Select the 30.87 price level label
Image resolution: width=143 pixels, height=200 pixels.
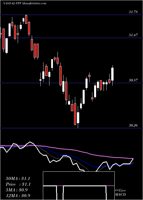133,80
